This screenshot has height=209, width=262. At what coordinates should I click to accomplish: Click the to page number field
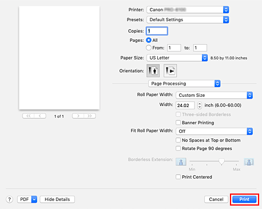pyautogui.click(x=200, y=48)
